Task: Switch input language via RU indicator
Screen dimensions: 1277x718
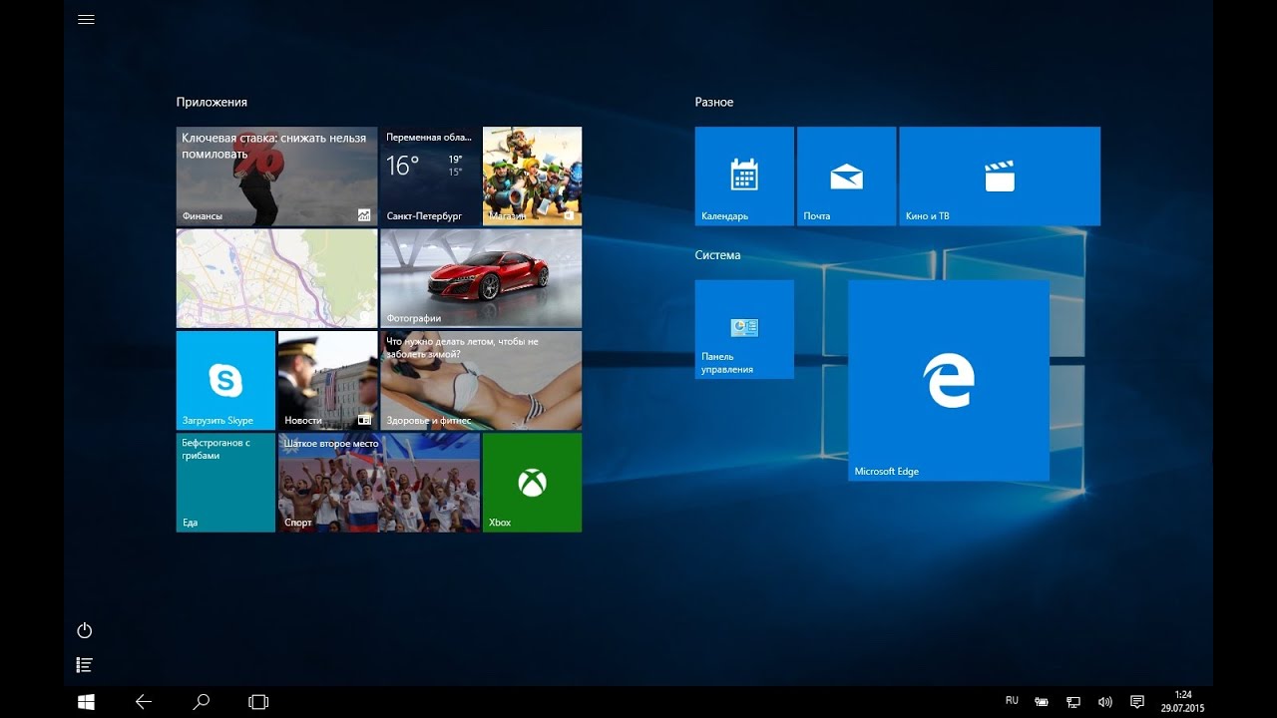Action: click(1012, 702)
